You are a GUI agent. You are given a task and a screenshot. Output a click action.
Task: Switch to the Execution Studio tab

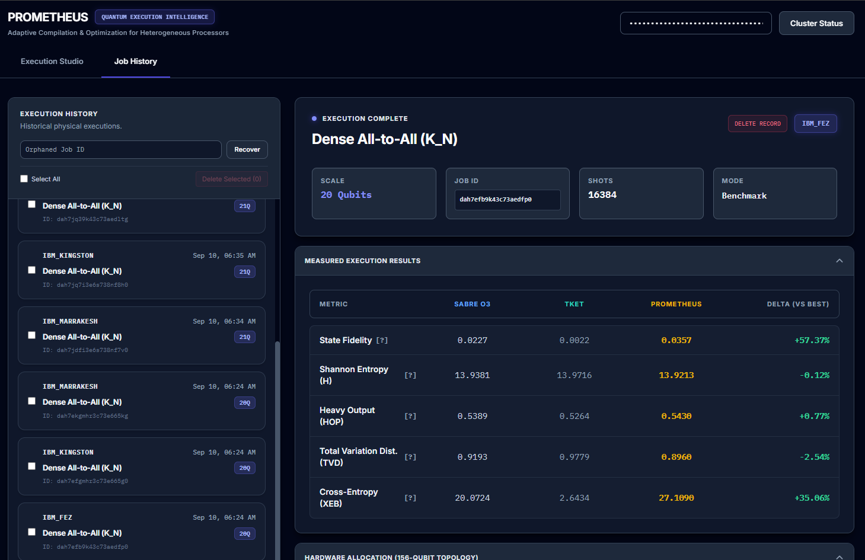(x=52, y=61)
